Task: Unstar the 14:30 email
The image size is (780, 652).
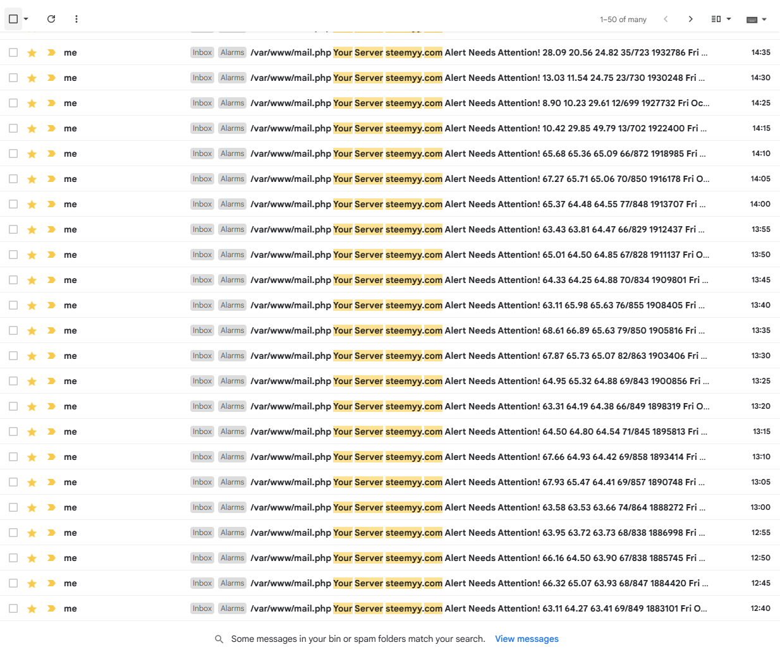Action: (32, 78)
